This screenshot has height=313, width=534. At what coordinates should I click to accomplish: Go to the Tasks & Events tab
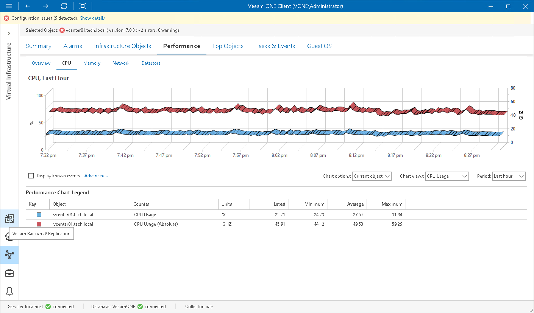coord(275,46)
